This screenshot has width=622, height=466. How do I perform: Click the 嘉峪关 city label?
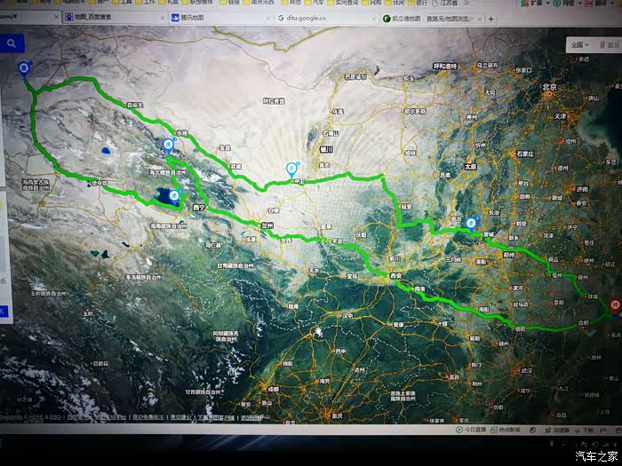(x=135, y=105)
